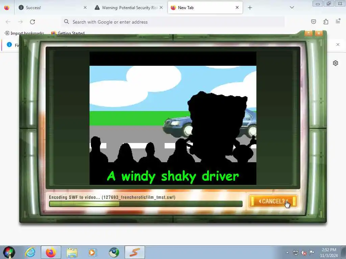Show hidden system tray icons
346x259 pixels.
click(287, 253)
